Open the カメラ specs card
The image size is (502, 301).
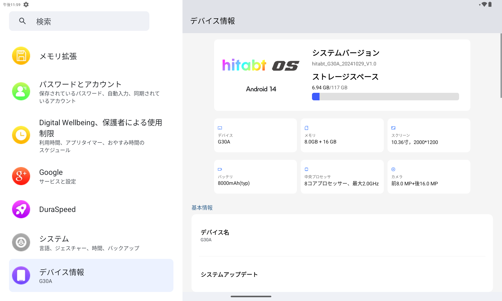coord(429,177)
